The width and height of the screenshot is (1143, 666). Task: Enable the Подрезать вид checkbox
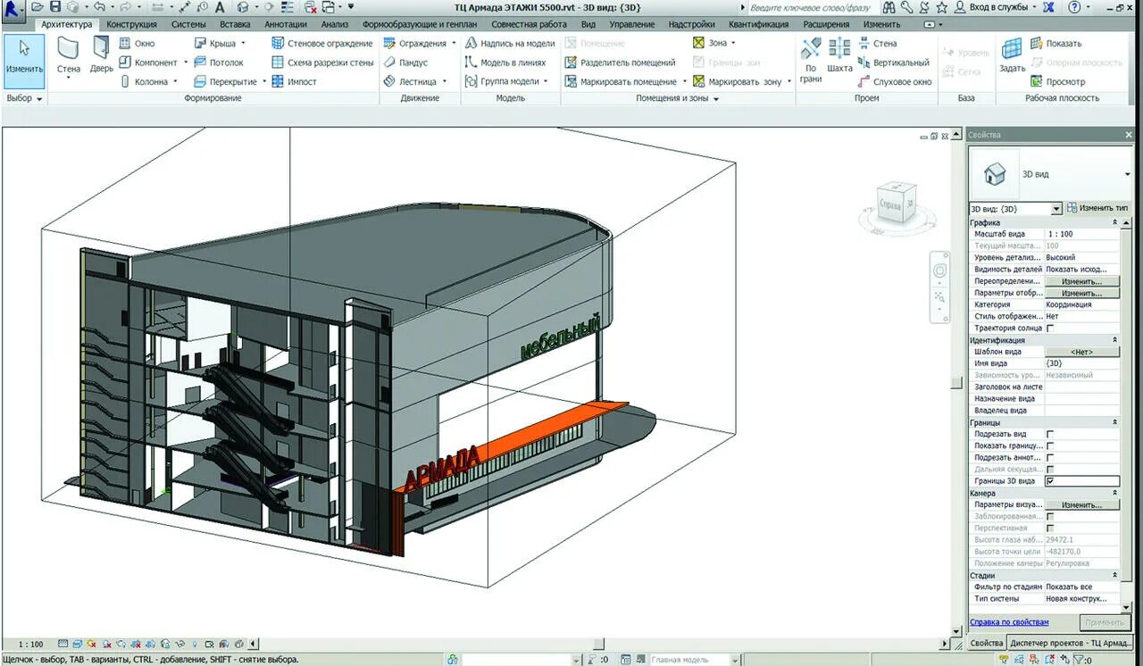pyautogui.click(x=1050, y=434)
